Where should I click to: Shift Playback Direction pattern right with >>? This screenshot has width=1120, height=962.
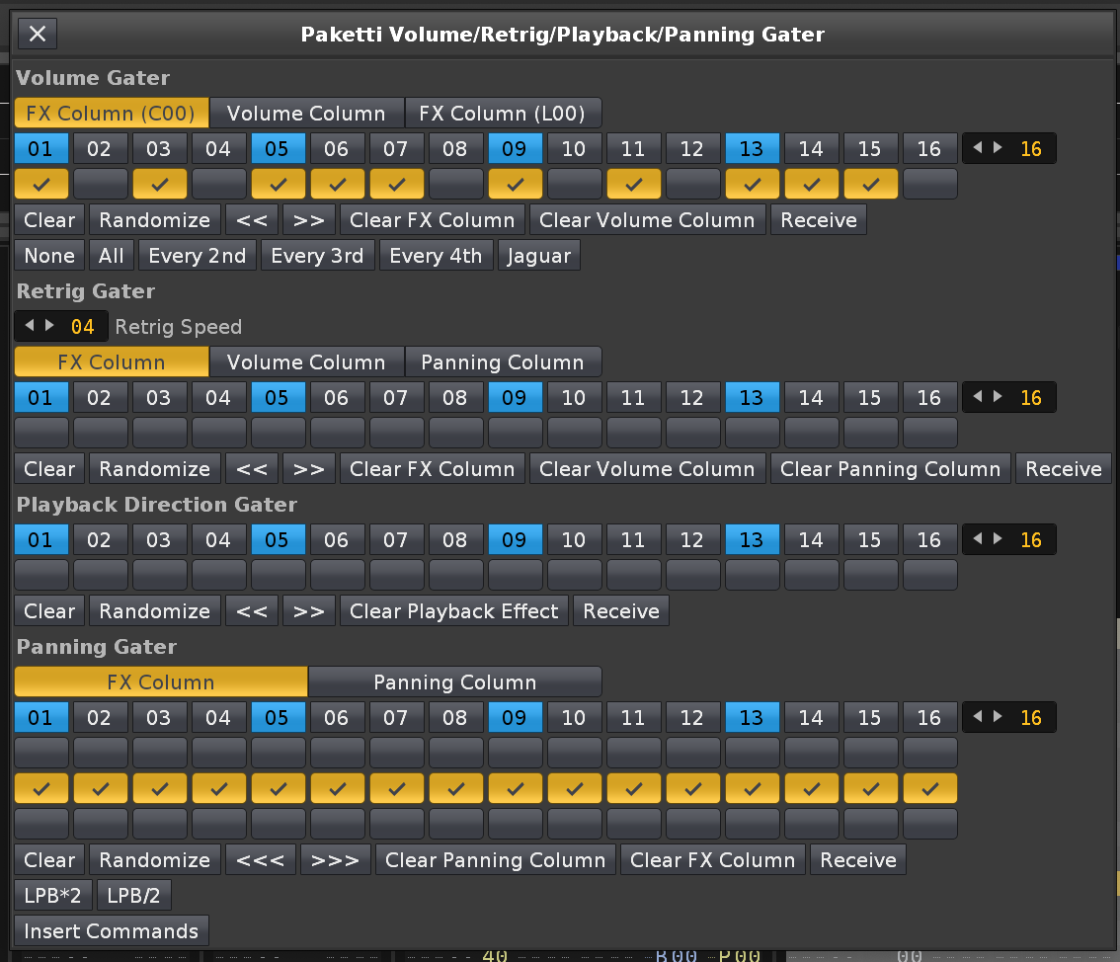pyautogui.click(x=309, y=611)
